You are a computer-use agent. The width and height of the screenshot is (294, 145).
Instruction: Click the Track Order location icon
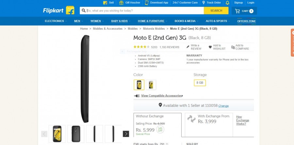(x=204, y=3)
